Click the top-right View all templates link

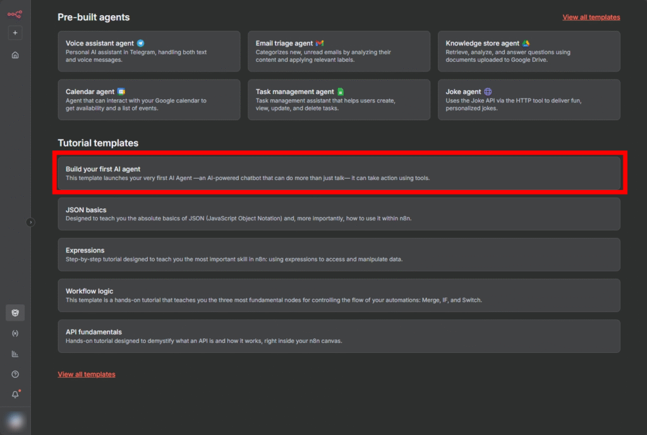click(591, 17)
